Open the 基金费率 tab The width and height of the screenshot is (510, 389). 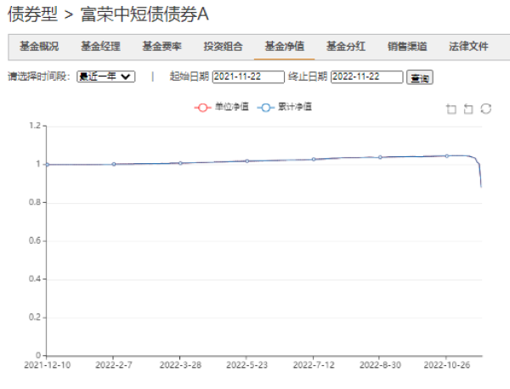click(161, 47)
